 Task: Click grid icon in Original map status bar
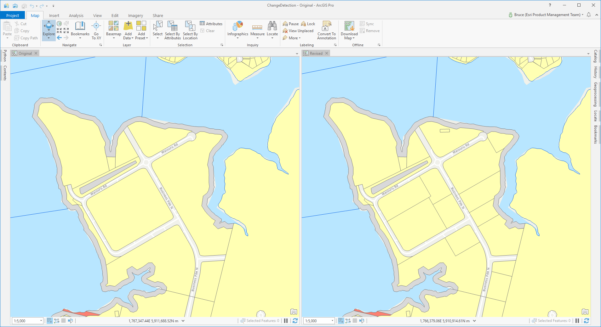pos(63,321)
